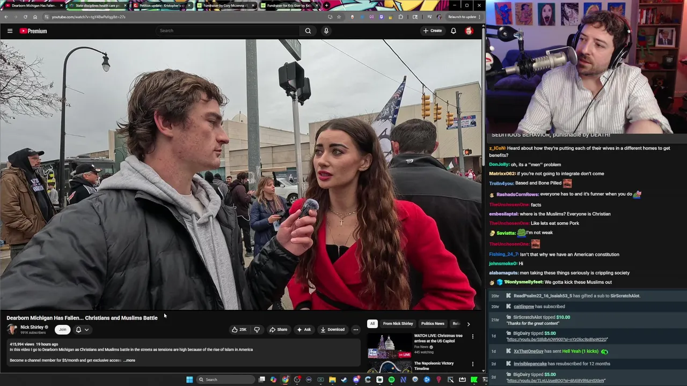Go to the YouTube Premium home logo

tap(33, 31)
